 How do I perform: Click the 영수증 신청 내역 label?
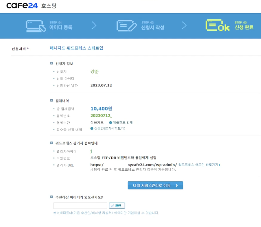point(69,130)
